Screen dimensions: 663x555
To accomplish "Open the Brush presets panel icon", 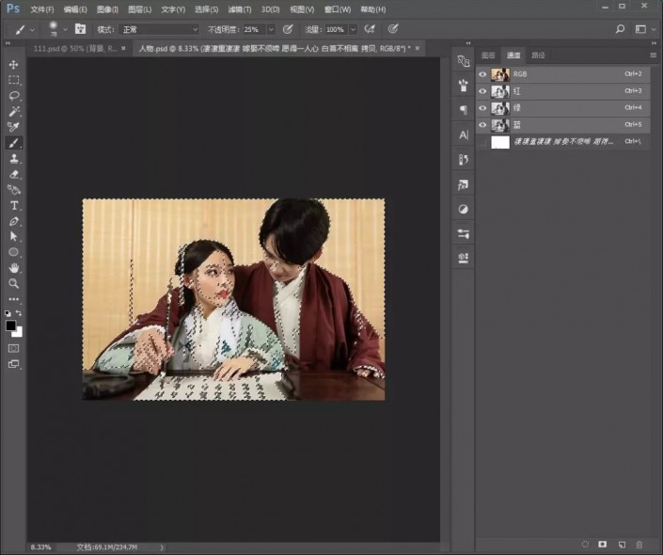I will click(464, 85).
